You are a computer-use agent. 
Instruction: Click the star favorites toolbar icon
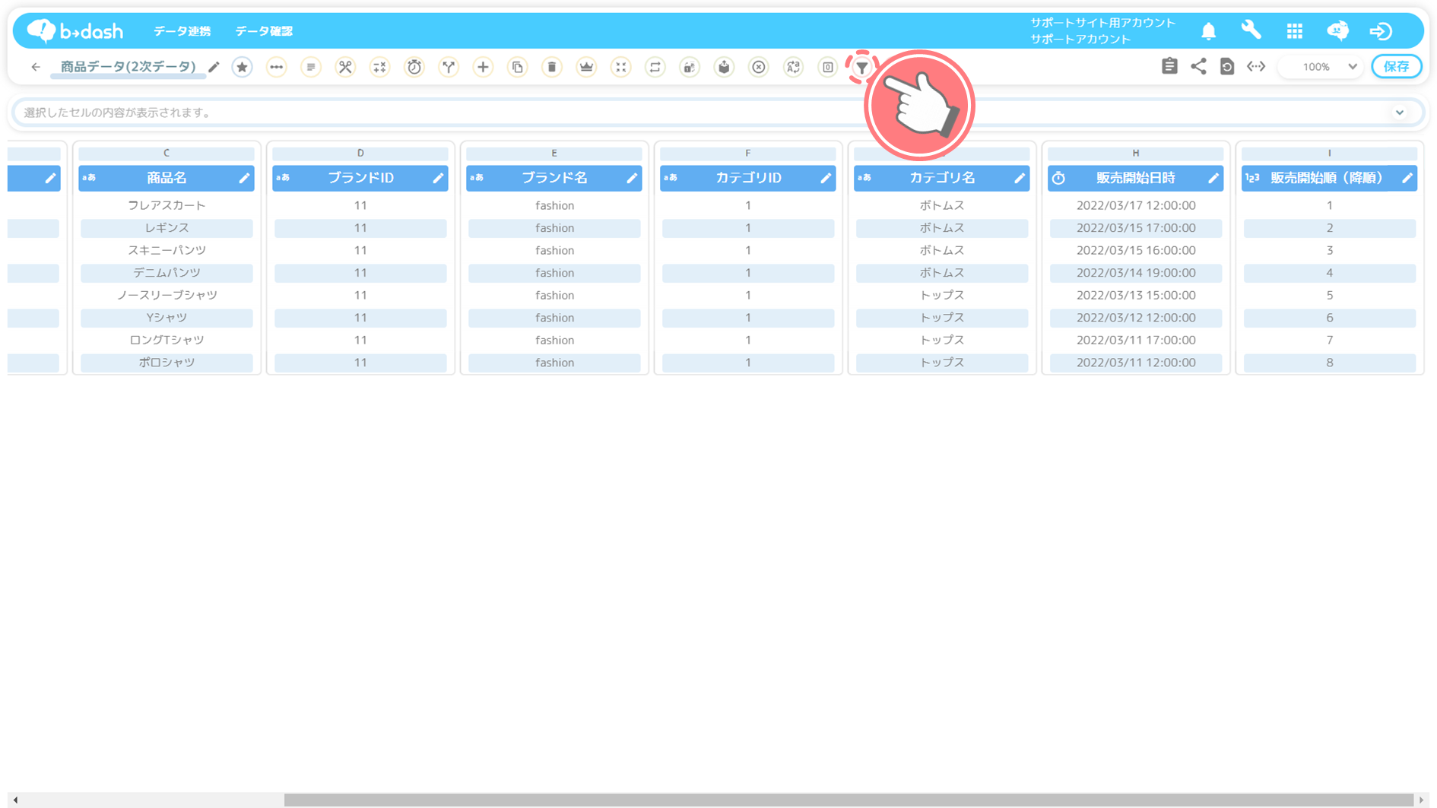pyautogui.click(x=242, y=67)
